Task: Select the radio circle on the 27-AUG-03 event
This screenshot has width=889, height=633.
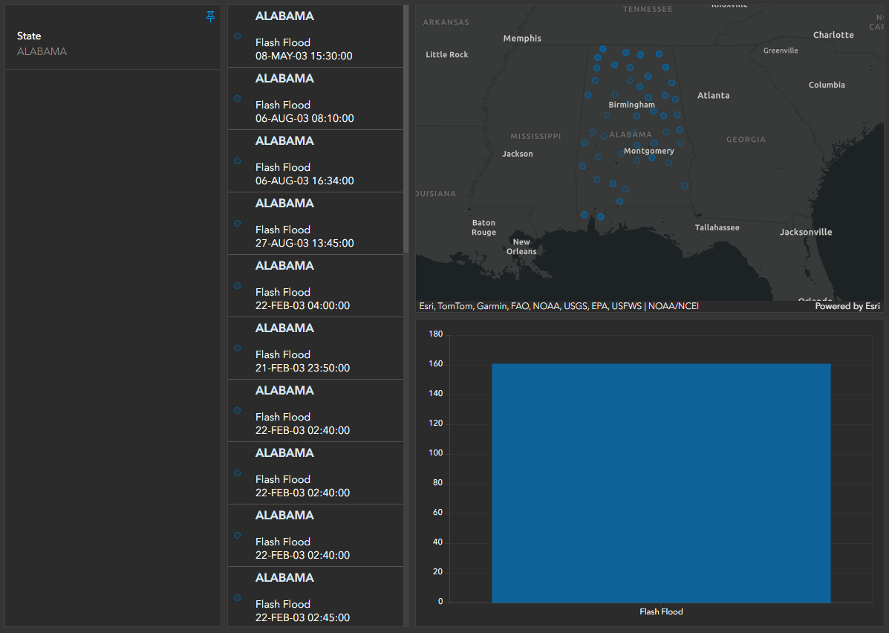Action: [237, 223]
